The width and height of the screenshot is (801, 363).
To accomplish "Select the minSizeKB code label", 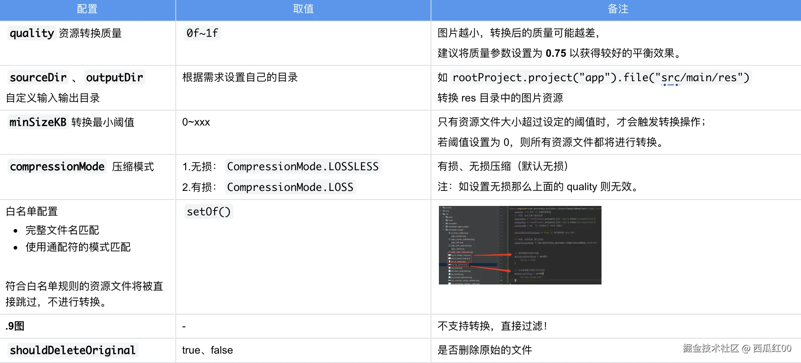I will click(x=38, y=122).
